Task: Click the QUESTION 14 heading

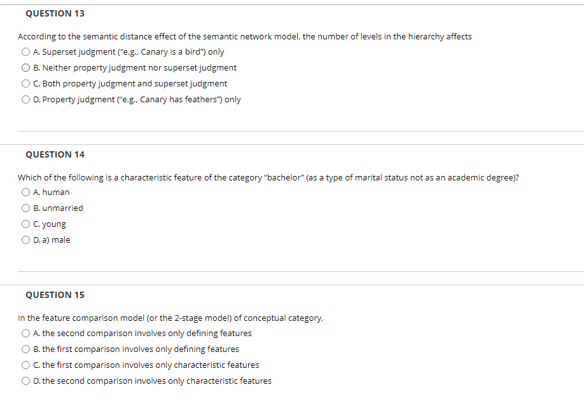Action: tap(55, 154)
